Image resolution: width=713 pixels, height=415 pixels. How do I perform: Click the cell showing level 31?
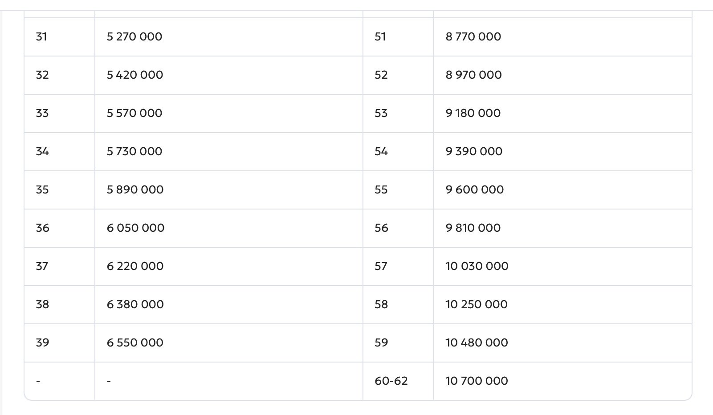click(41, 36)
